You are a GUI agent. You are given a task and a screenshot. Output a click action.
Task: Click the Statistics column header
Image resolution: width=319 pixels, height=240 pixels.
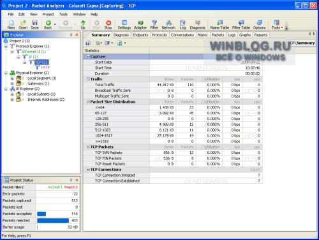click(x=116, y=50)
